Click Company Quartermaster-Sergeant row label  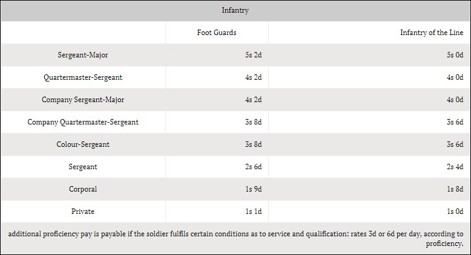tap(83, 122)
